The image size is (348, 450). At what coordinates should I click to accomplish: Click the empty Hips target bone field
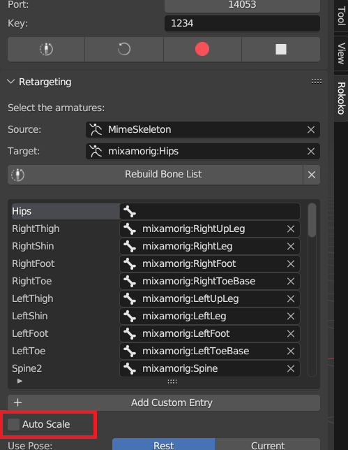[210, 212]
